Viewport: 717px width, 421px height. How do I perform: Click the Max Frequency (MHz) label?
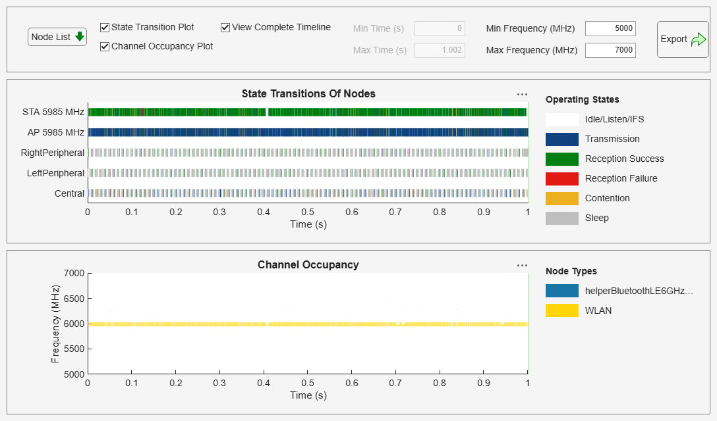point(532,50)
